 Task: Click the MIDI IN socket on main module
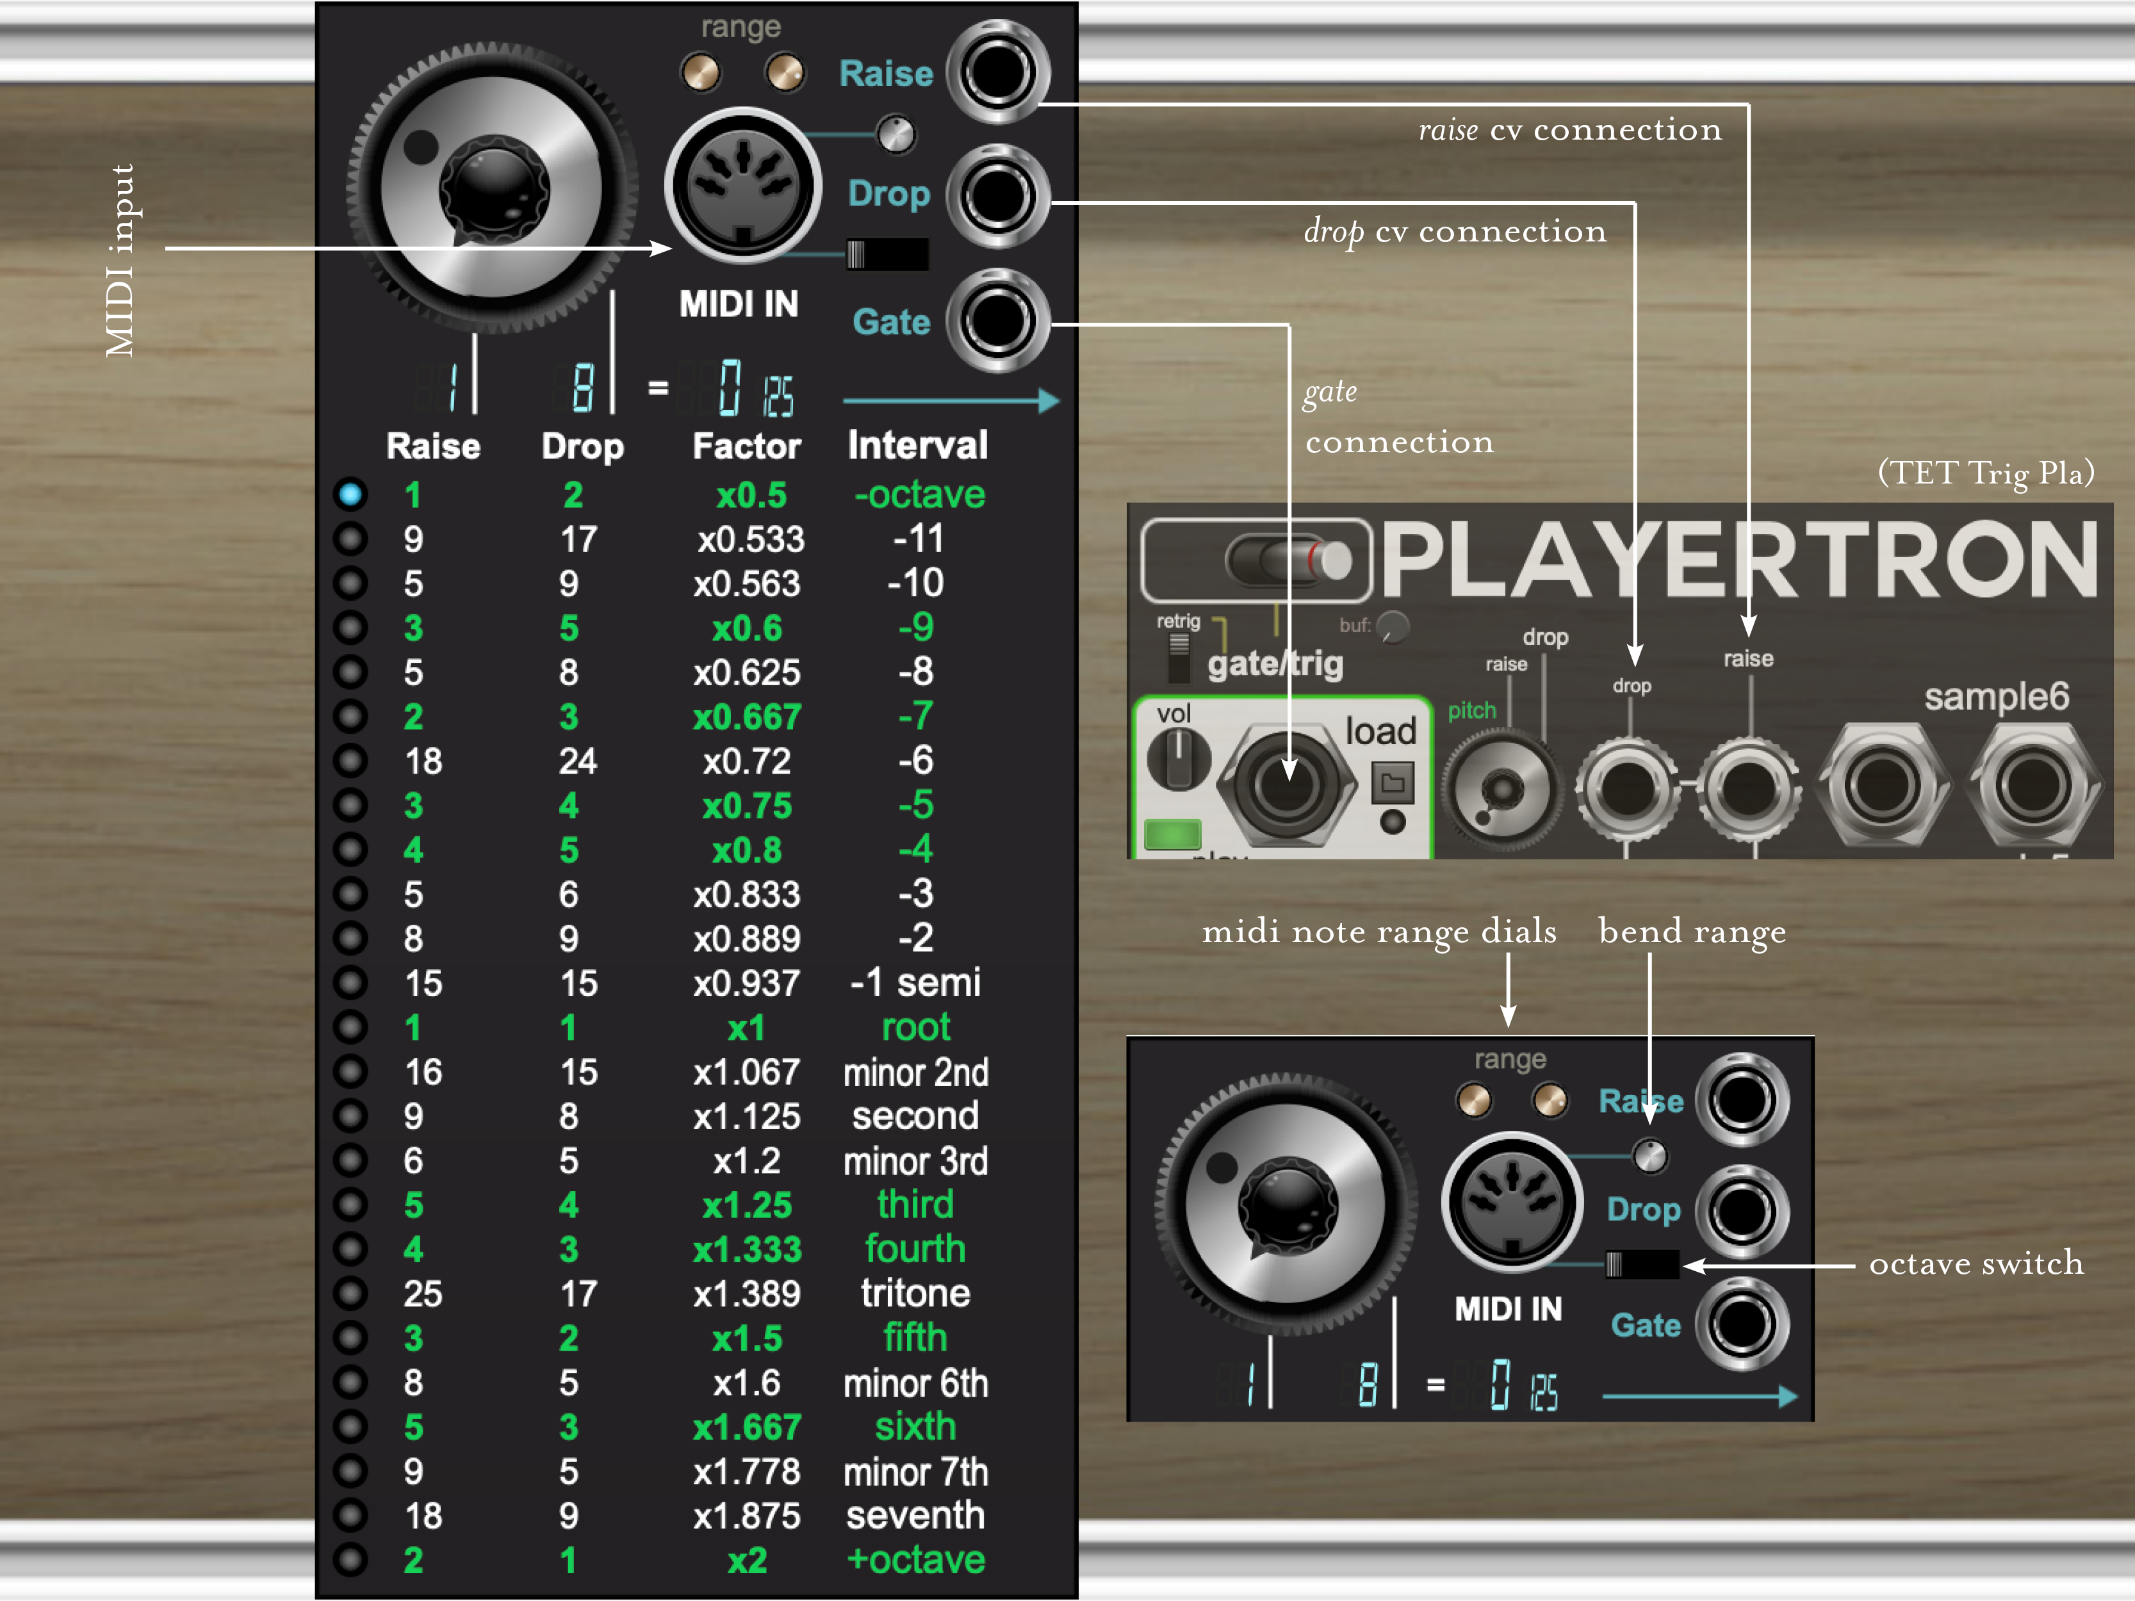(742, 186)
